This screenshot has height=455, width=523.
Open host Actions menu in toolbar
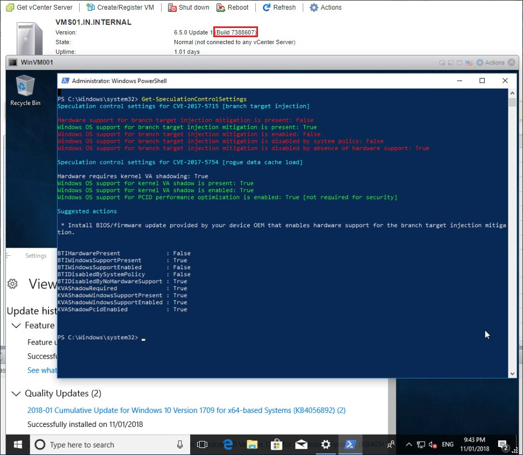[x=325, y=8]
